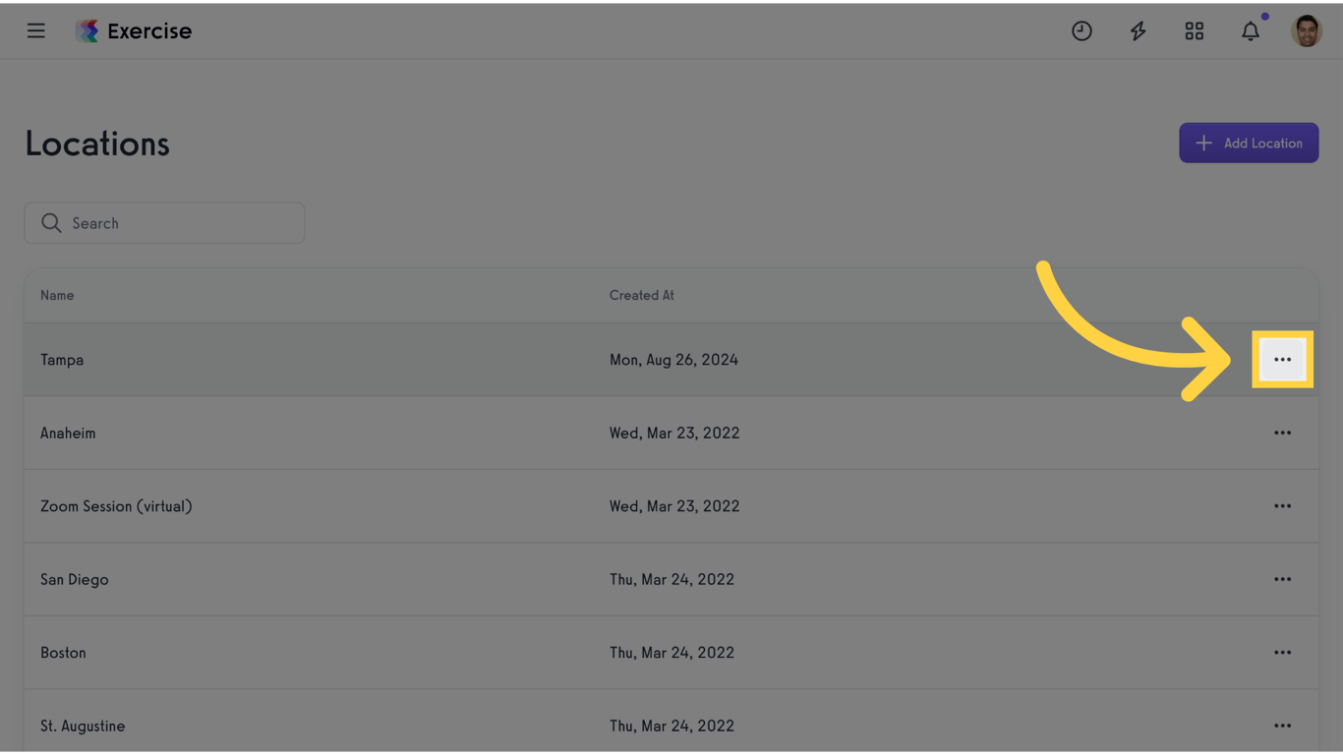Viewport: 1343px width, 755px height.
Task: Click the Add Location button
Action: coord(1249,144)
